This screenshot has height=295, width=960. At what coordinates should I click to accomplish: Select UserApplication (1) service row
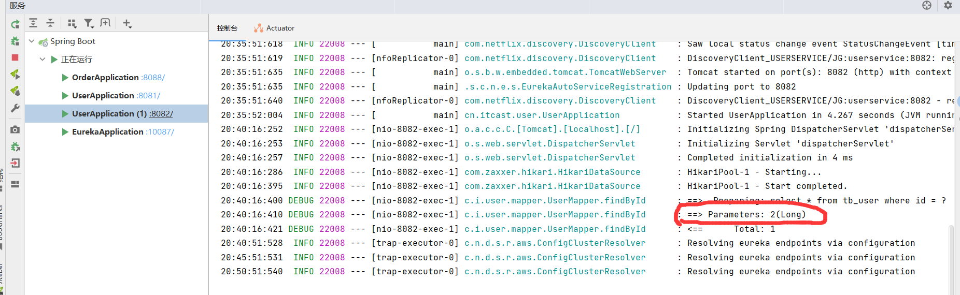click(x=117, y=114)
